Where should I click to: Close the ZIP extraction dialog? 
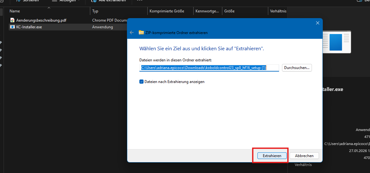click(317, 23)
